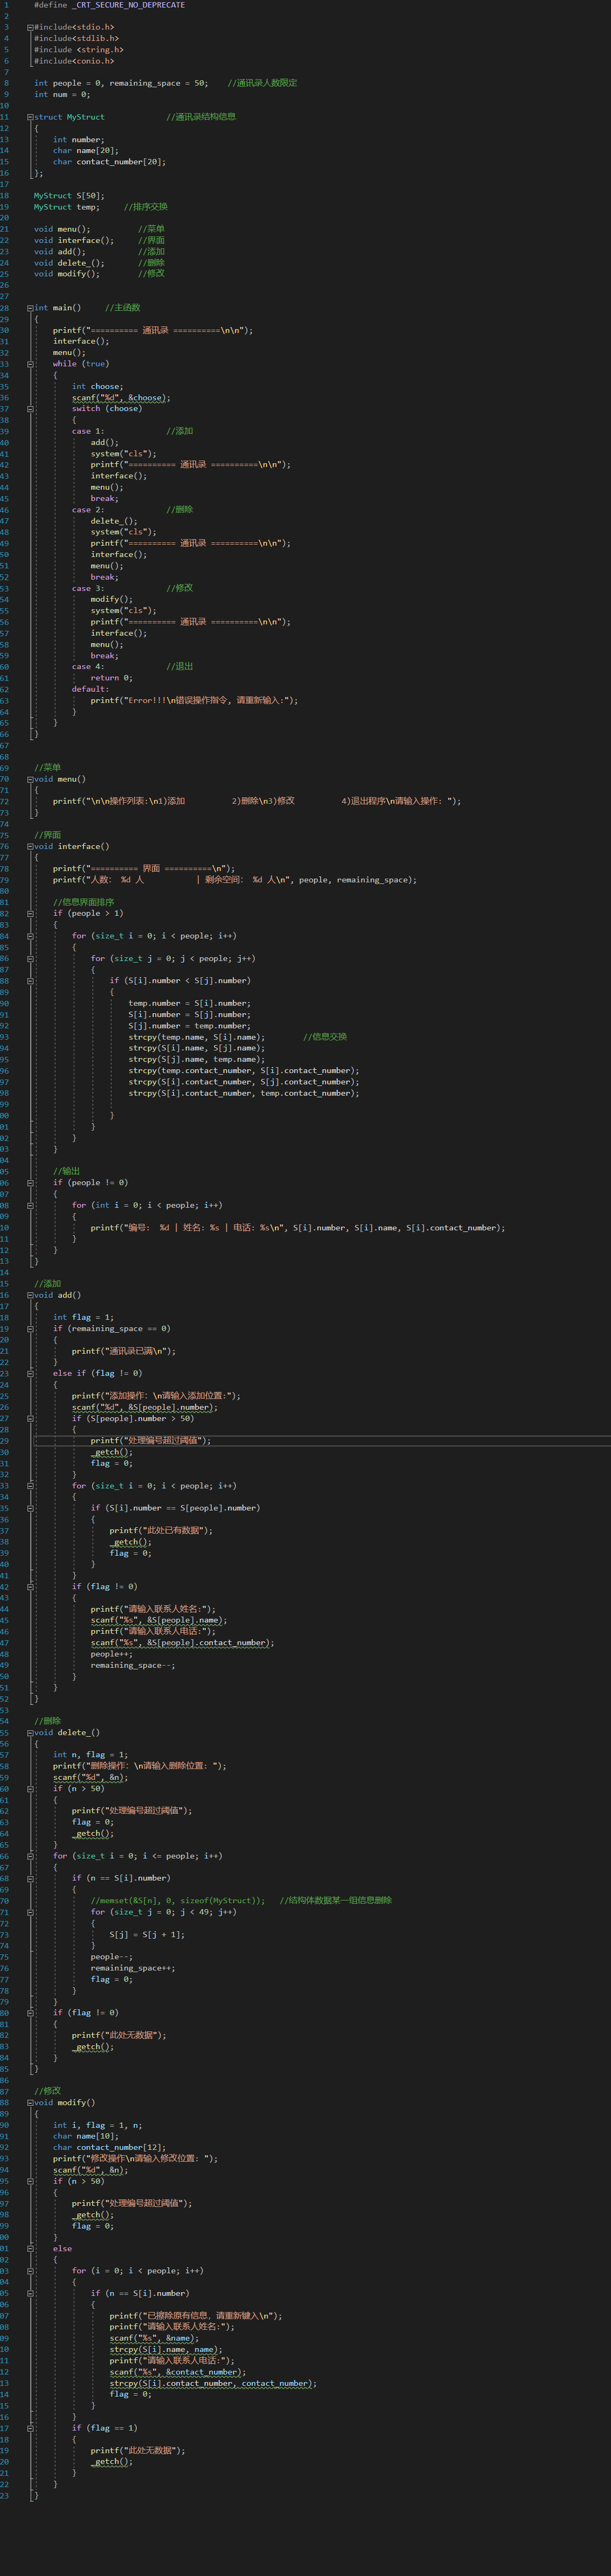Click the scanf choose line in main
Viewport: 611px width, 2576px height.
(120, 398)
